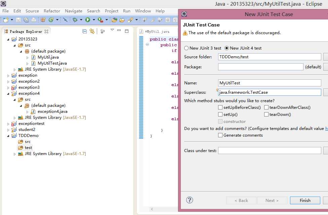The height and width of the screenshot is (215, 328).
Task: Open the Navigate menu
Action: (73, 11)
